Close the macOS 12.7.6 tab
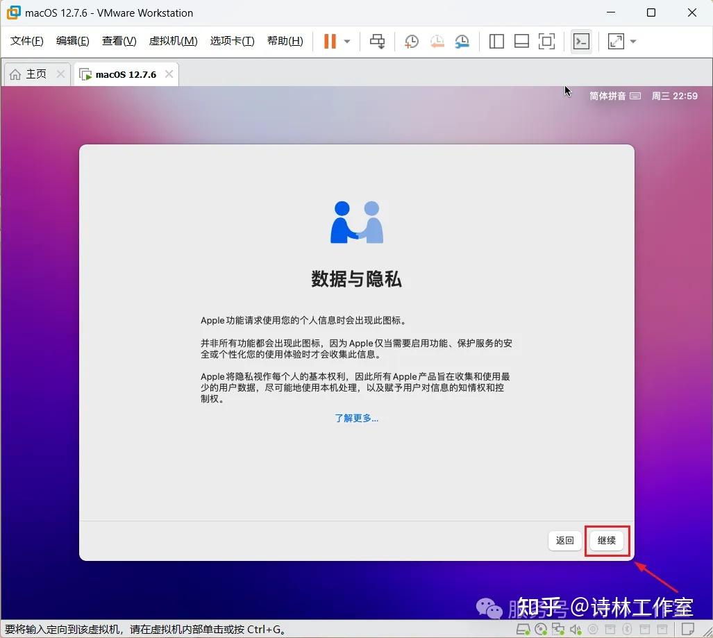713x638 pixels. pos(169,74)
